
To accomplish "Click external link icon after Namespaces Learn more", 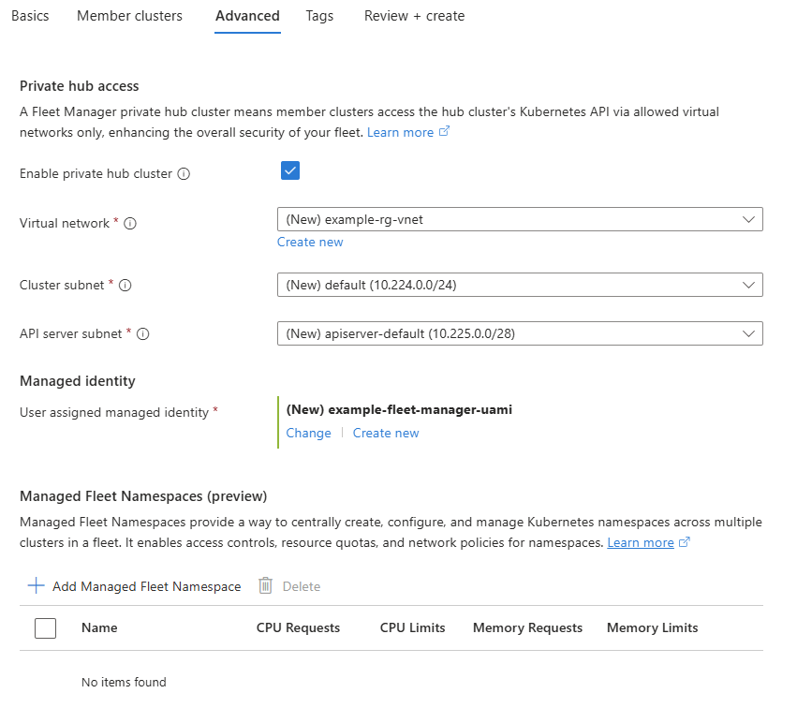I will click(x=685, y=542).
